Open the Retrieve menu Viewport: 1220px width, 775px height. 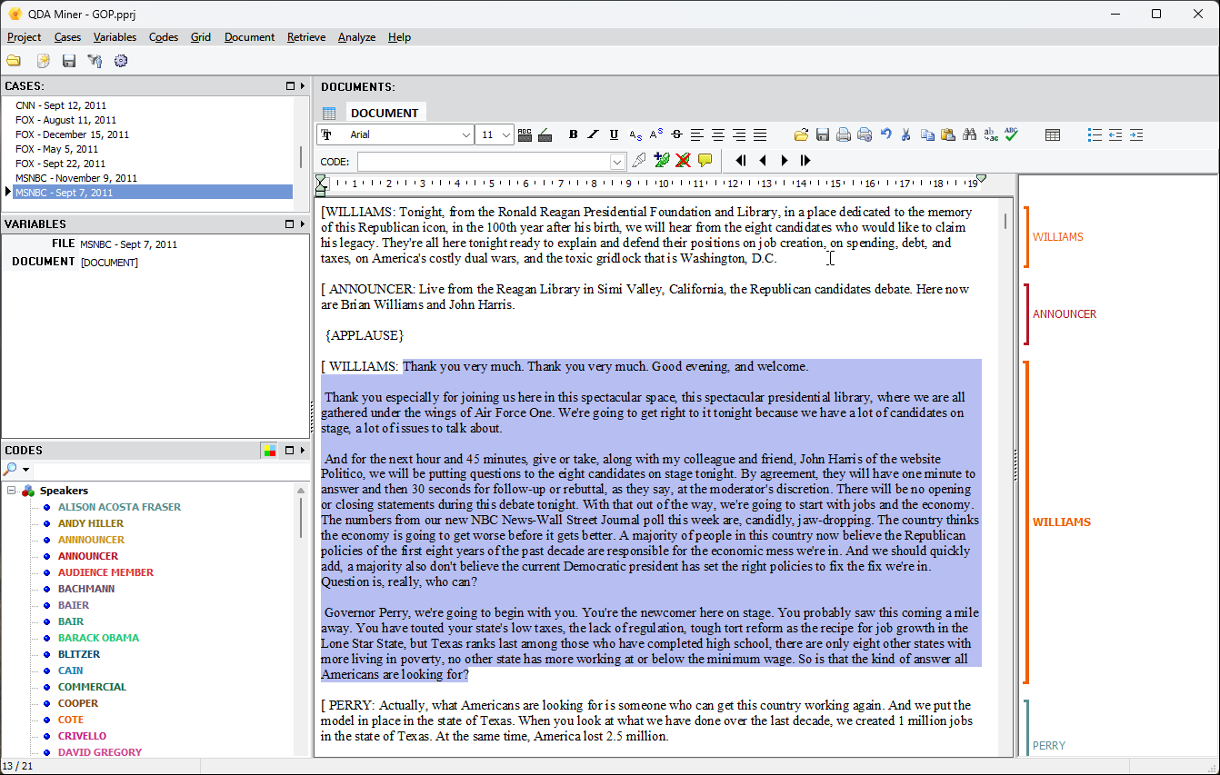pos(306,37)
